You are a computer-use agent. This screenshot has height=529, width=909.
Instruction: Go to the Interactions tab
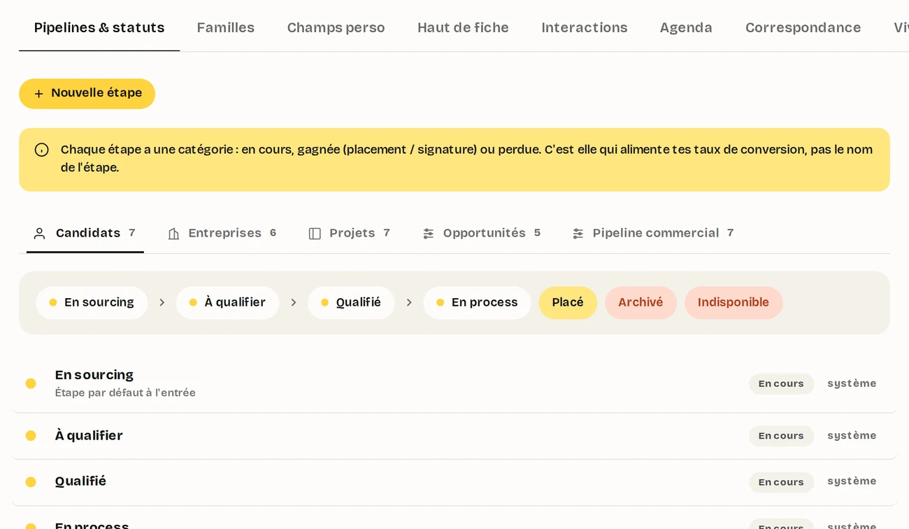pos(585,28)
